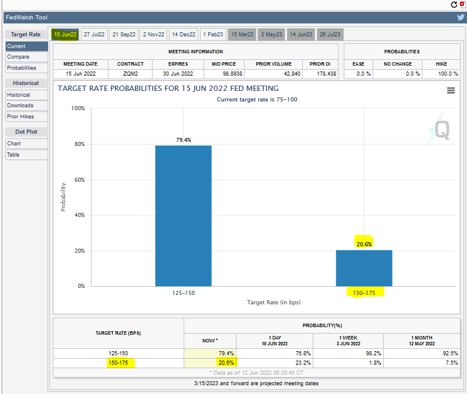Viewport: 467px width, 394px height.
Task: Click the 98.8938 mid price cell
Action: tap(224, 74)
